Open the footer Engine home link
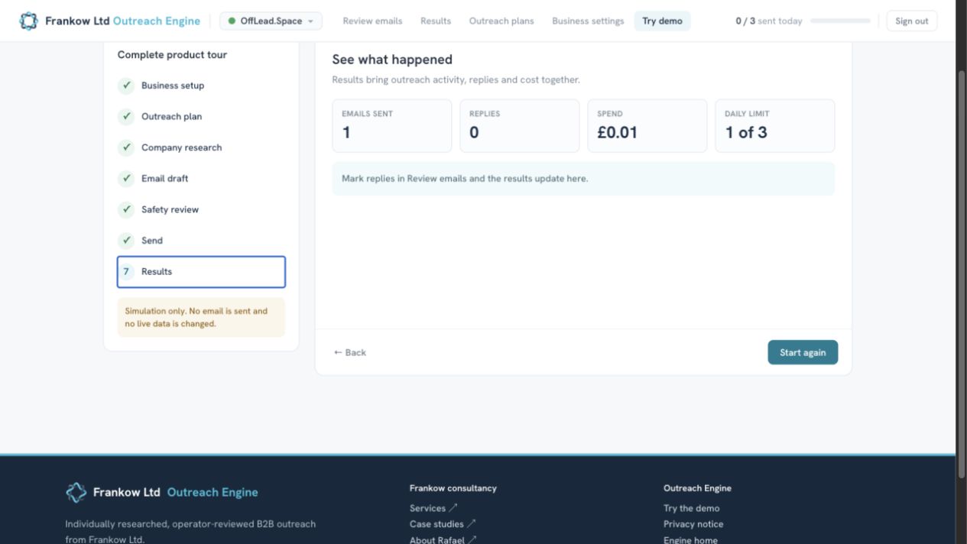Viewport: 967px width, 544px height. (x=690, y=539)
